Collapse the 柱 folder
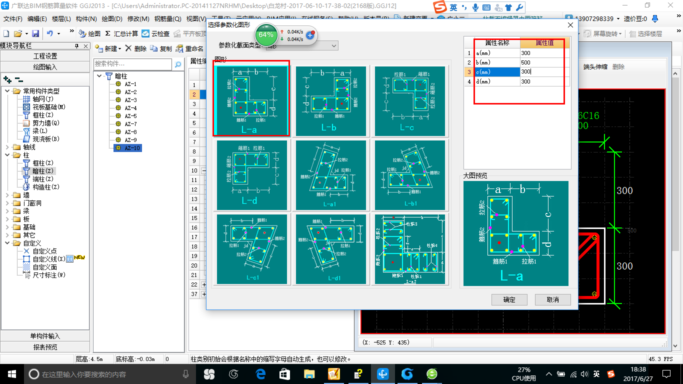 pyautogui.click(x=7, y=155)
